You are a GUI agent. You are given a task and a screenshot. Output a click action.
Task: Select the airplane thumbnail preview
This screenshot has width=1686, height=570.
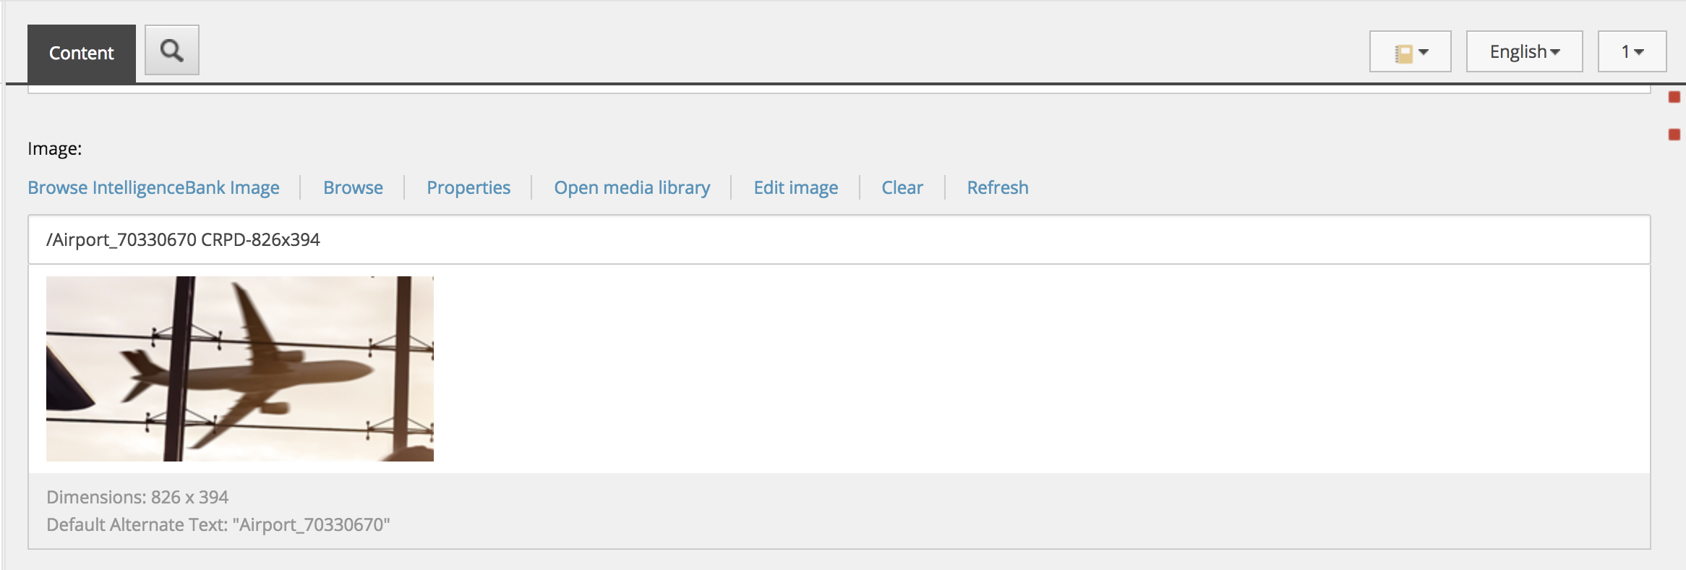[240, 369]
